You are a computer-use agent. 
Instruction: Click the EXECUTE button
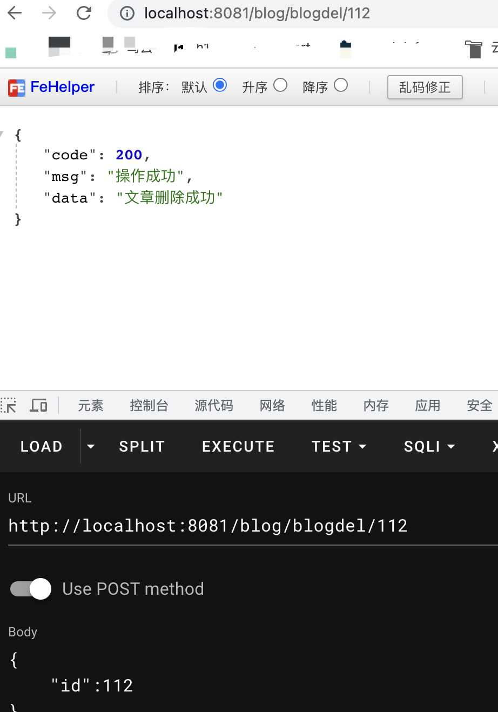[238, 446]
